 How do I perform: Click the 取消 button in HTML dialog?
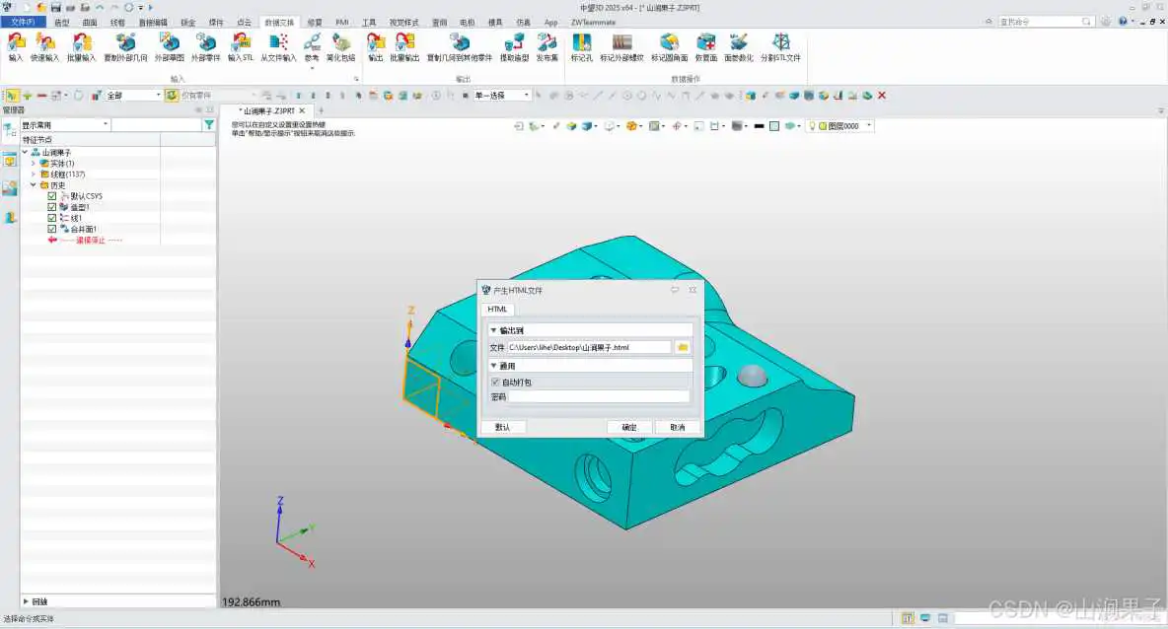click(677, 427)
